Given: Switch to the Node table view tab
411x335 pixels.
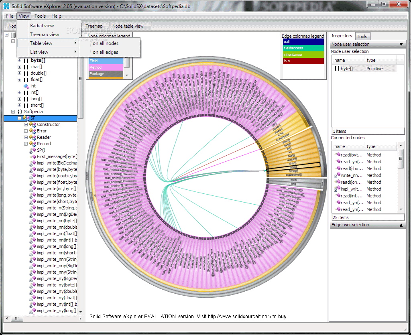Looking at the screenshot, I should coord(128,26).
